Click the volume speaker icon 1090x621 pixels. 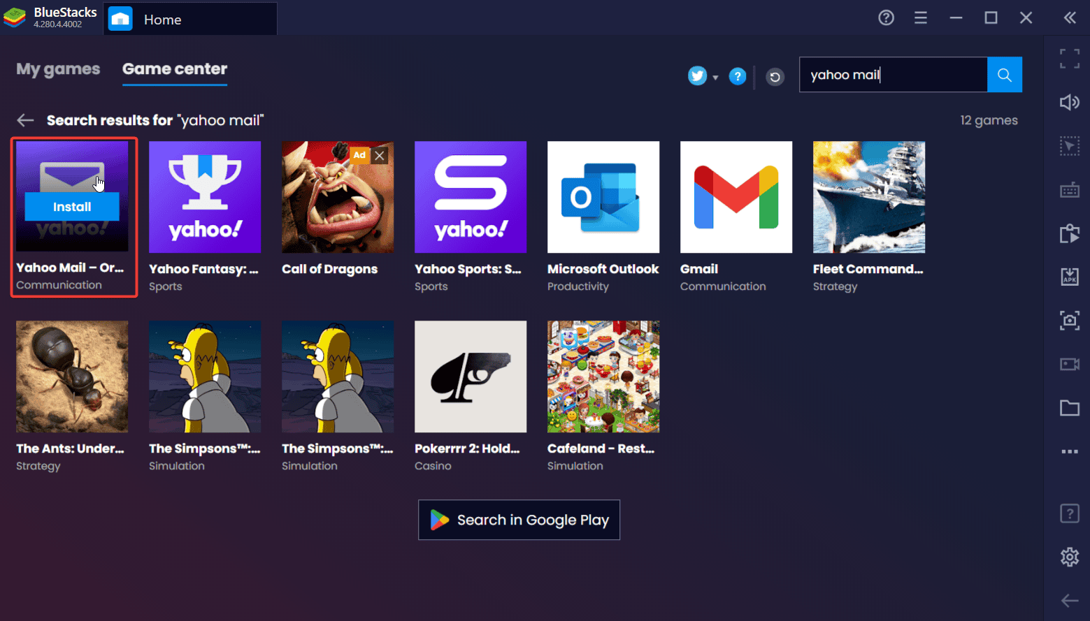(1070, 103)
